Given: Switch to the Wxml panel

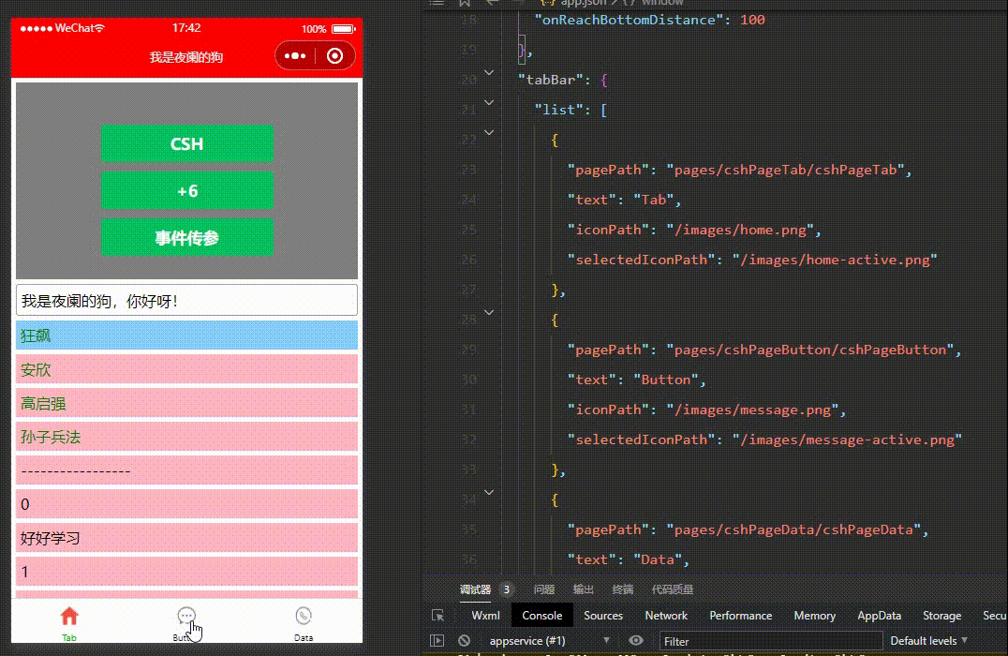Looking at the screenshot, I should tap(485, 616).
